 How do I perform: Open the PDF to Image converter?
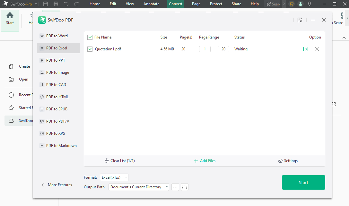(x=58, y=72)
